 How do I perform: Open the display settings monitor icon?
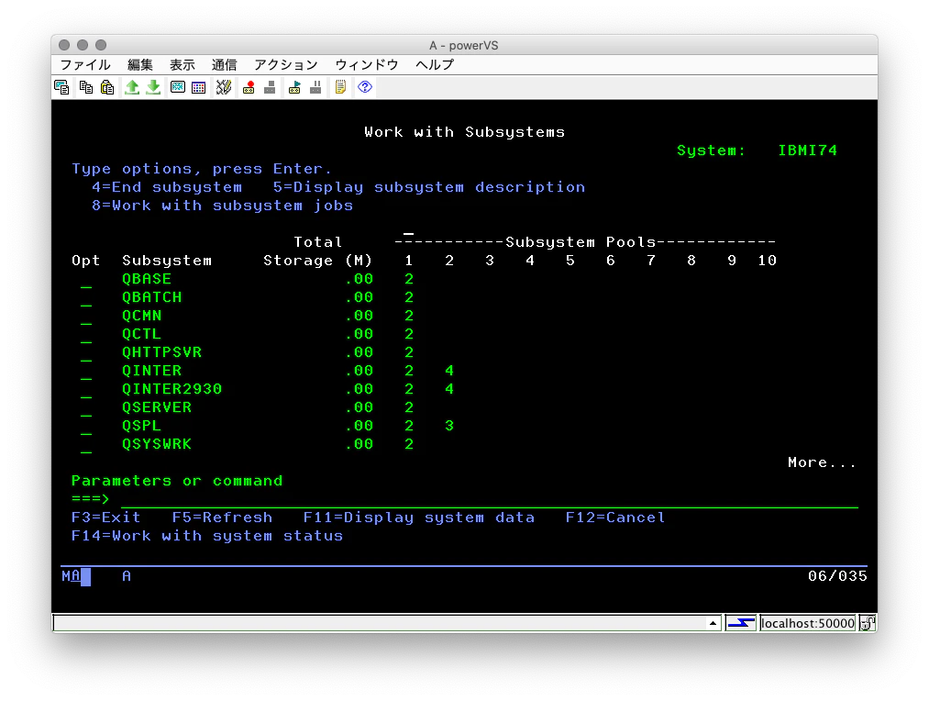coord(178,87)
